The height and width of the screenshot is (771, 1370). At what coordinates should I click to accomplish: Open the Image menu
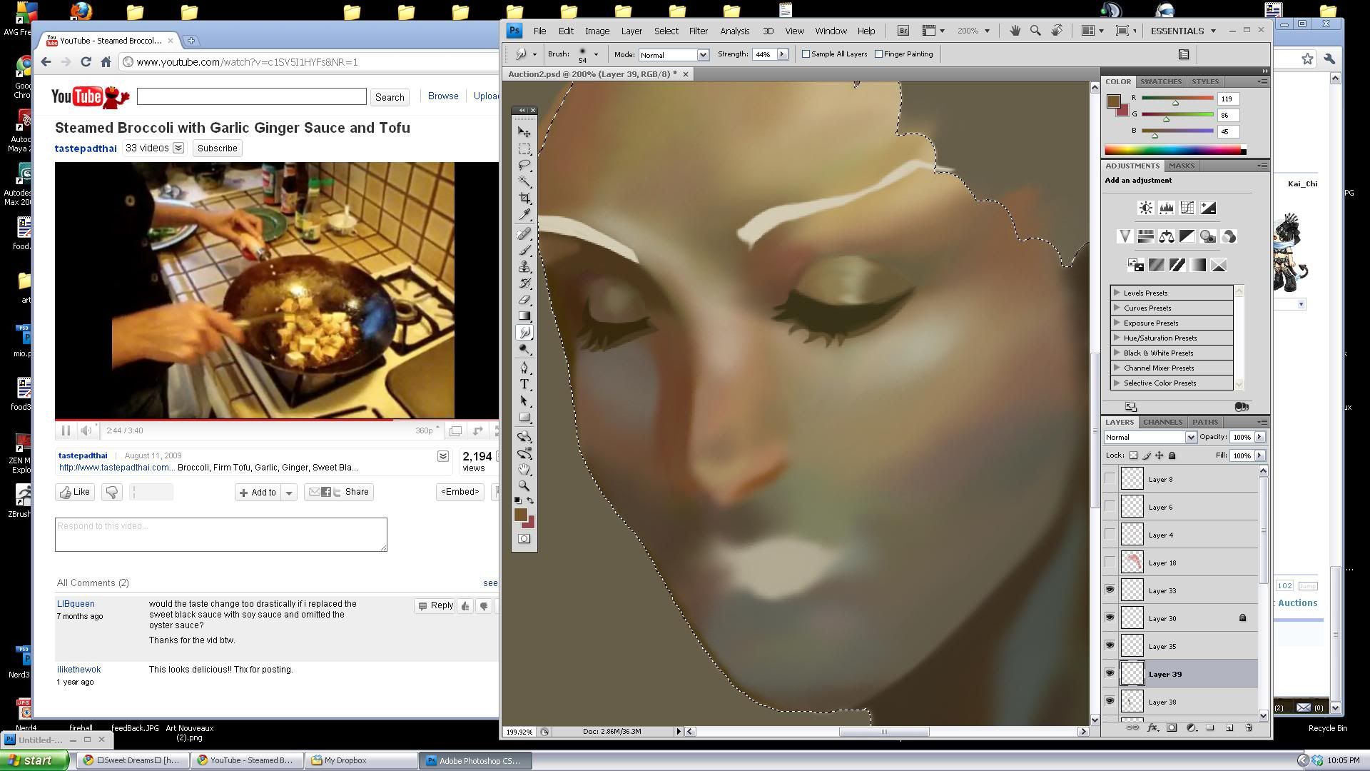click(597, 31)
